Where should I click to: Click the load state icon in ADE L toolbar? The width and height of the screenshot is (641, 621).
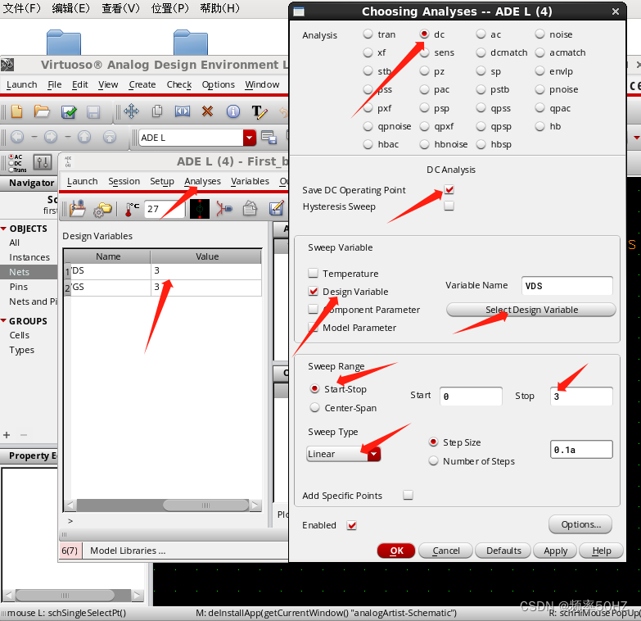click(x=78, y=209)
